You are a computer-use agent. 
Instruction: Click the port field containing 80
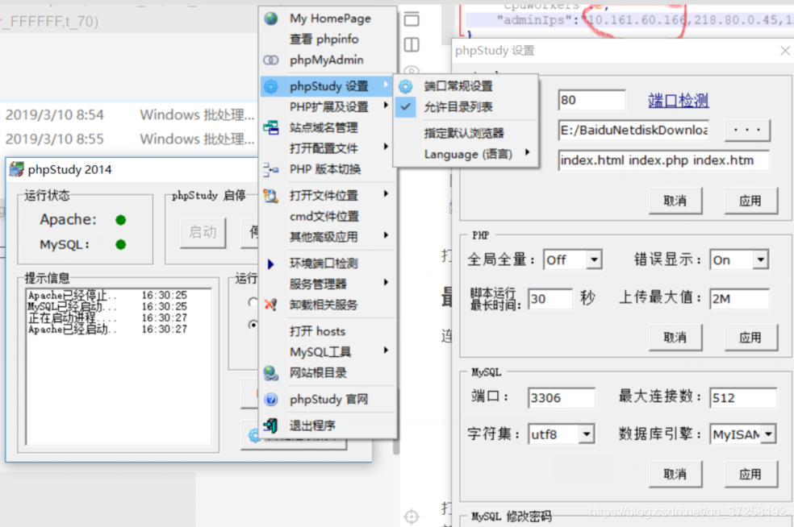(x=592, y=100)
